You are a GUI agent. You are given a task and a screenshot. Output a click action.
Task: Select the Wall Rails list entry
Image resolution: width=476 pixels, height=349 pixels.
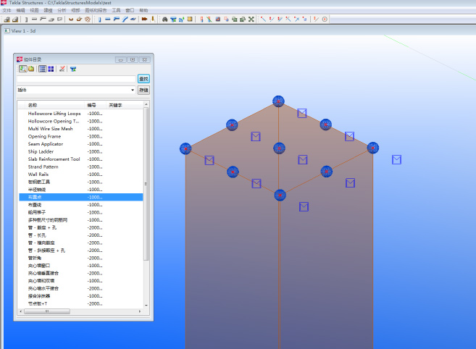[x=38, y=174]
